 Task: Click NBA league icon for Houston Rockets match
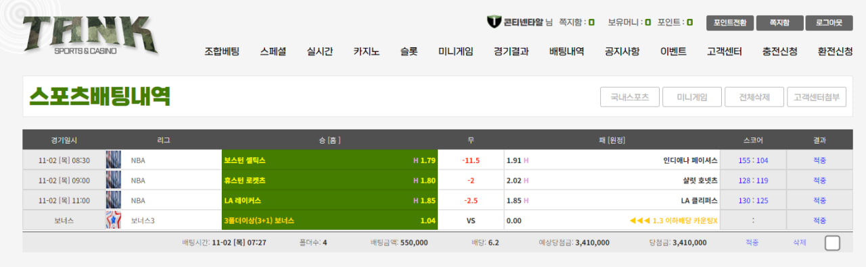point(113,181)
